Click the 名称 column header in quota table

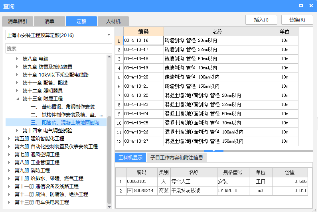click(x=218, y=31)
